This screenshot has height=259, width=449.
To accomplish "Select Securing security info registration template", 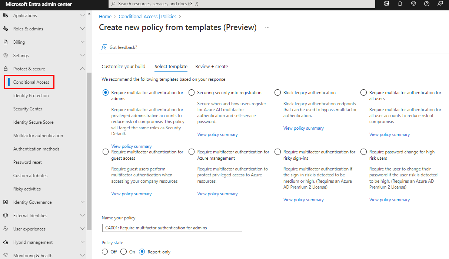I will [x=192, y=93].
